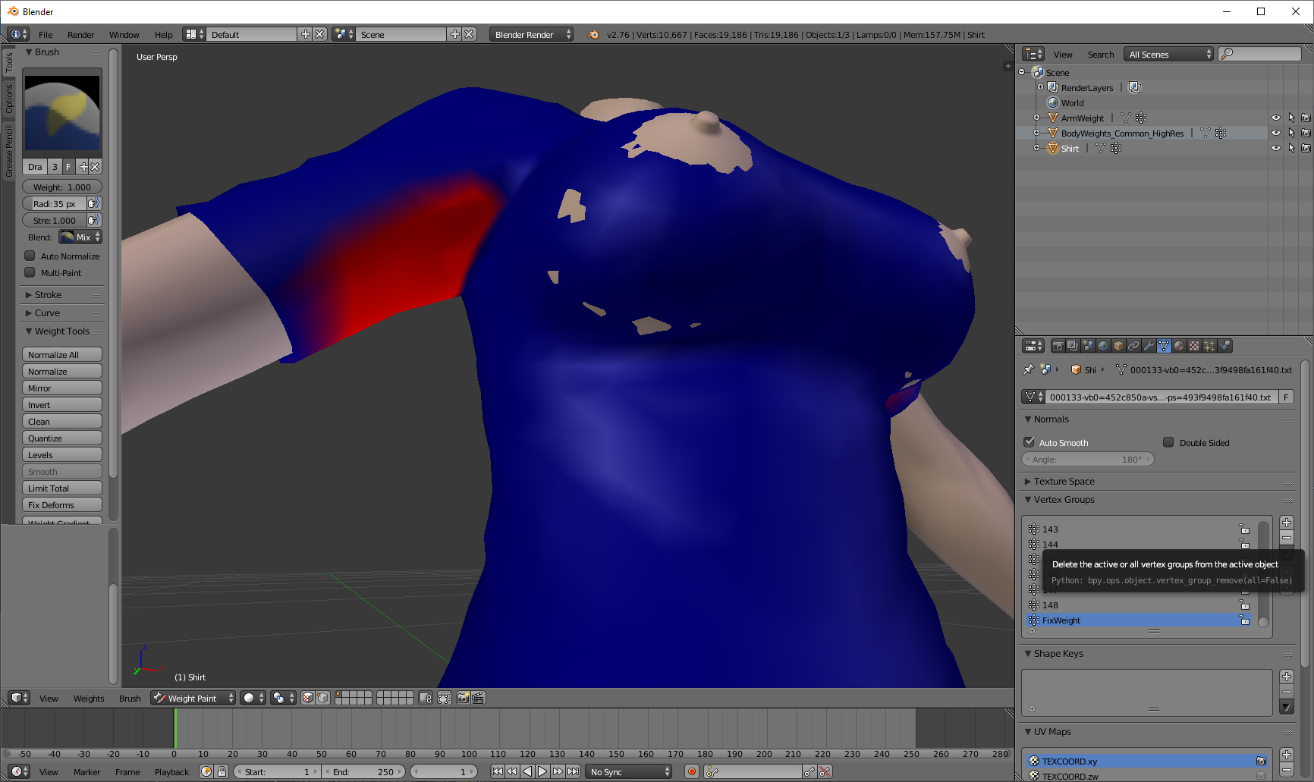Viewport: 1314px width, 782px height.
Task: Click the Mirror weight tool button
Action: (x=62, y=388)
